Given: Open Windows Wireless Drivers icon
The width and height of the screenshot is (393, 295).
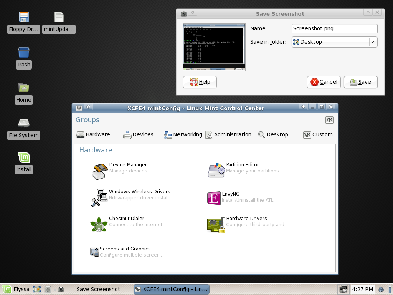Looking at the screenshot, I should tap(99, 198).
